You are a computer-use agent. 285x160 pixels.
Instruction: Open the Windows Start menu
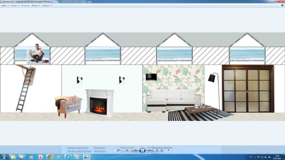click(x=4, y=157)
